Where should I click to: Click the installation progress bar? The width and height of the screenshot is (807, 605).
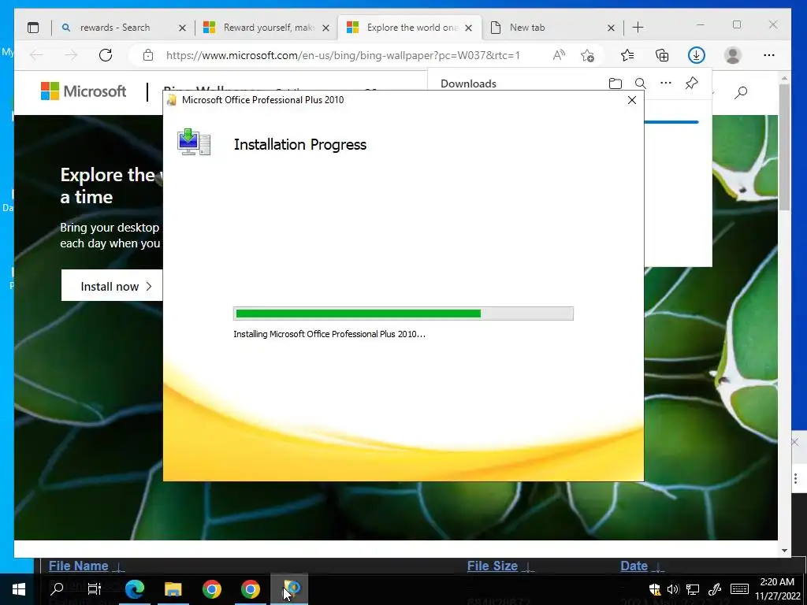pos(403,314)
